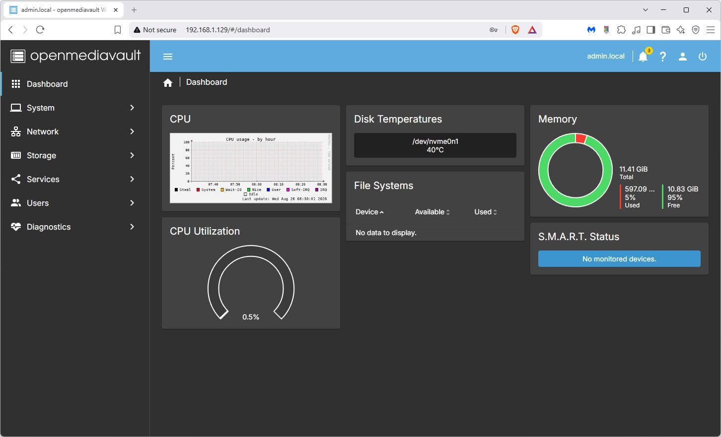
Task: Open the tab search dropdown chevron
Action: click(x=646, y=10)
